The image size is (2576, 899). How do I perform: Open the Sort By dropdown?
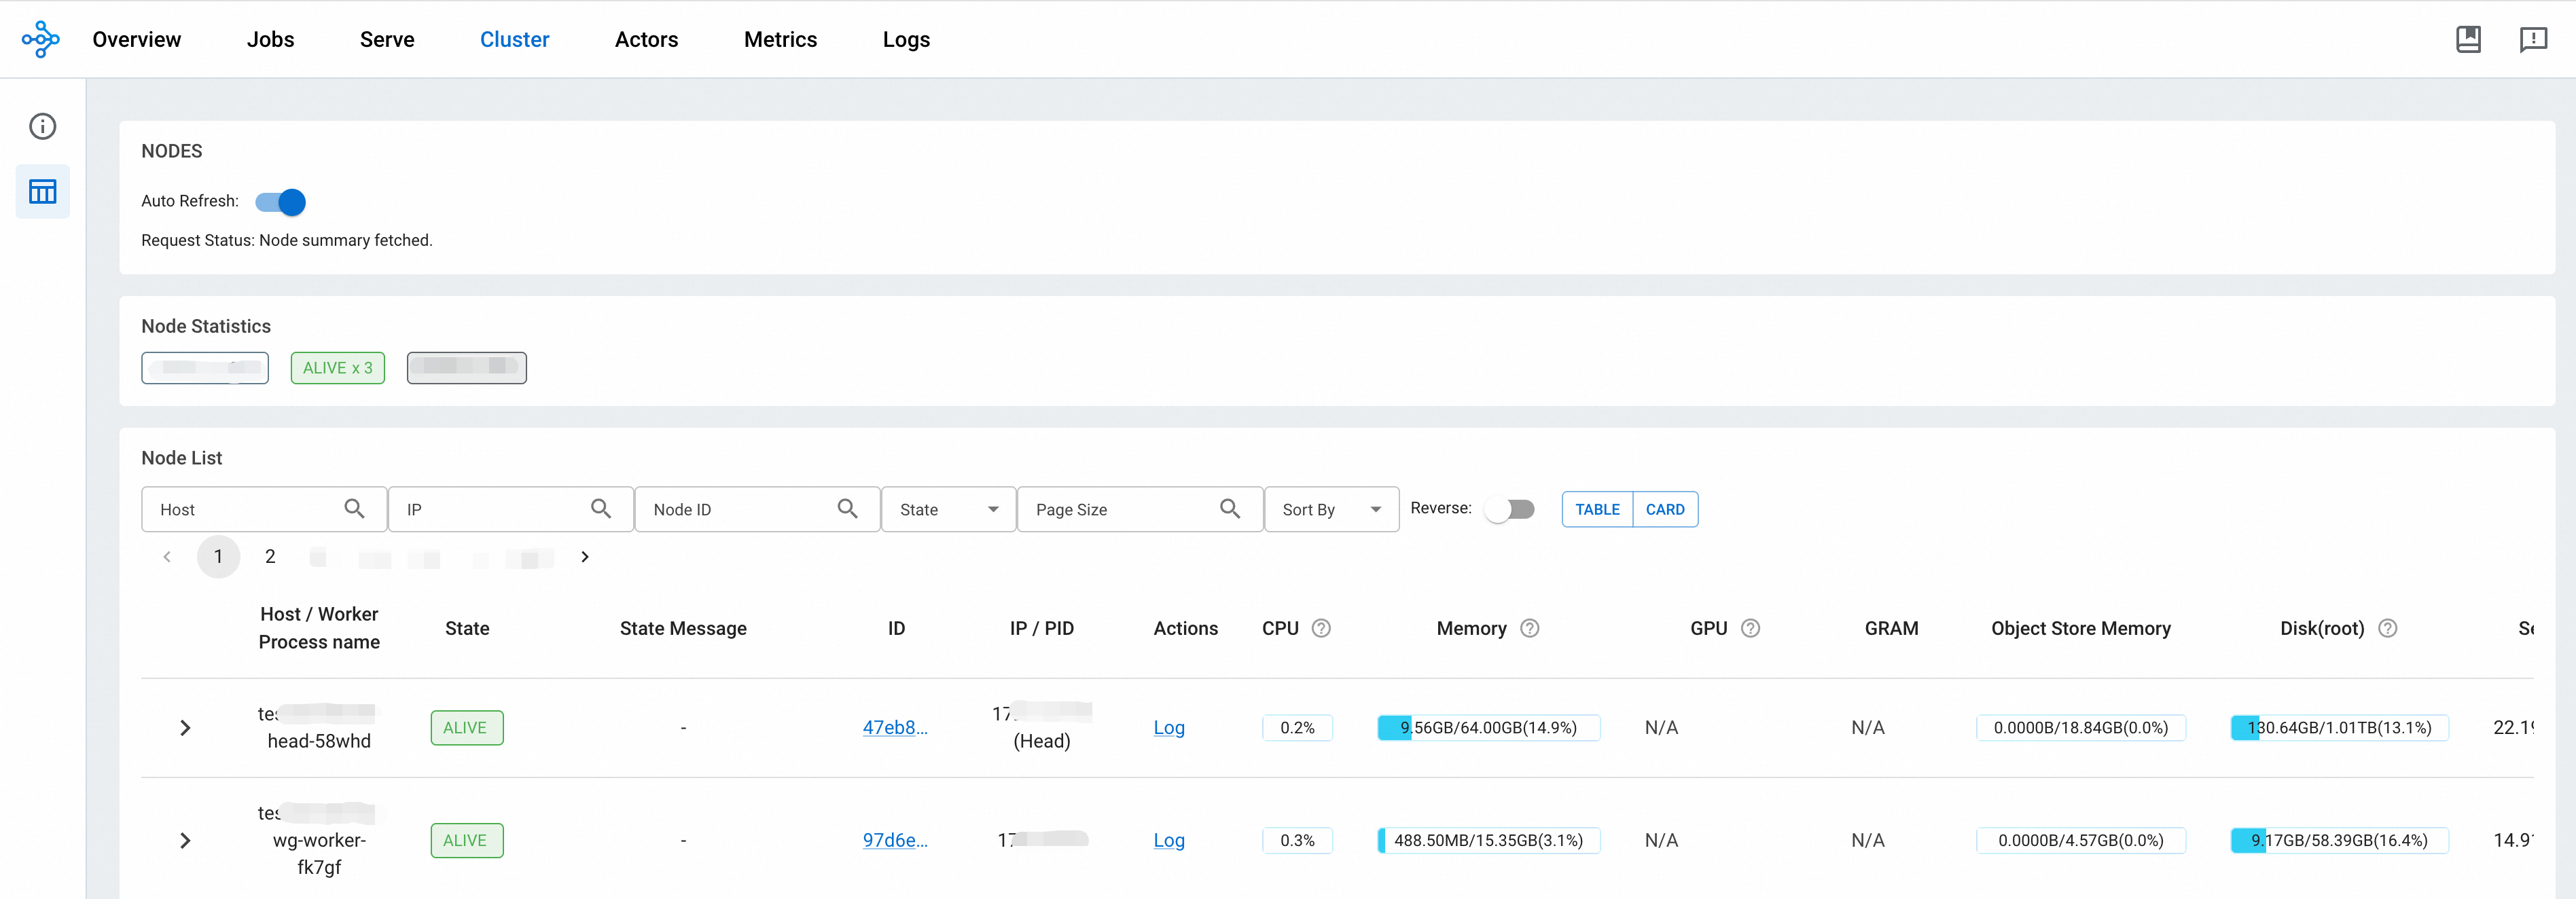1330,509
